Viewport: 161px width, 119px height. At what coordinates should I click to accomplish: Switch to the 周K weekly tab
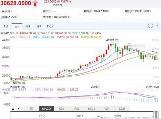click(x=28, y=26)
